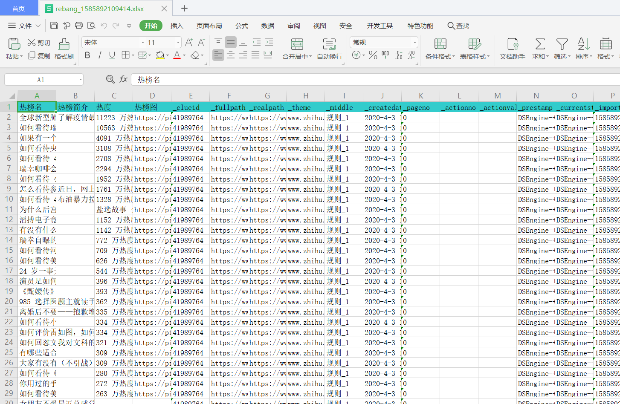The image size is (620, 404).
Task: Click the Conditional Formatting (条件格式) icon
Action: (440, 44)
